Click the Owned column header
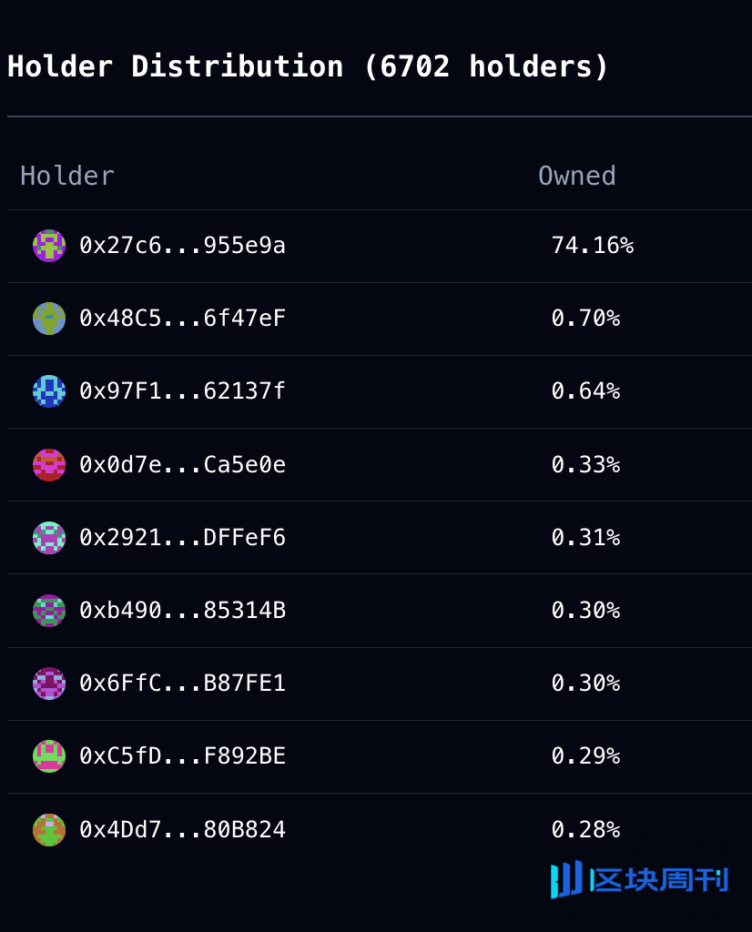Viewport: 752px width, 932px height. point(576,176)
